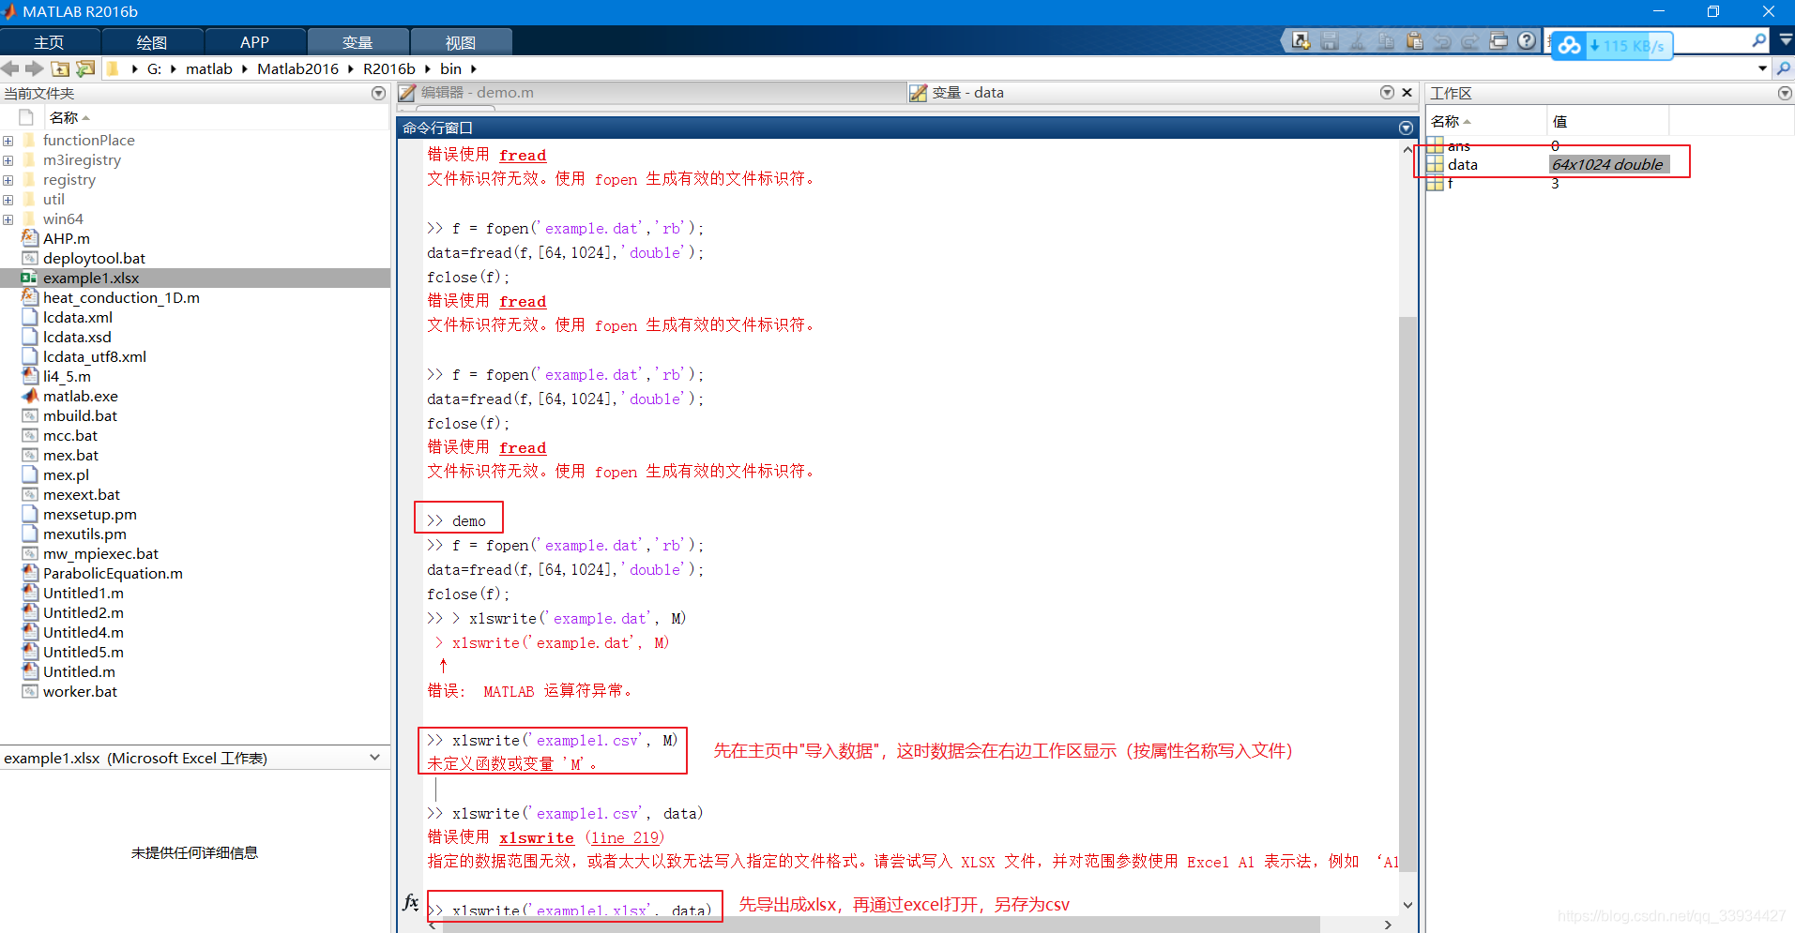Click the Copy icon in the toolbar
Image resolution: width=1795 pixels, height=933 pixels.
[x=1386, y=41]
